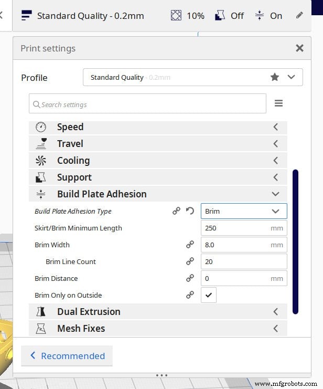Click the Support Off indicator in header
Image resolution: width=323 pixels, height=389 pixels.
coord(220,15)
